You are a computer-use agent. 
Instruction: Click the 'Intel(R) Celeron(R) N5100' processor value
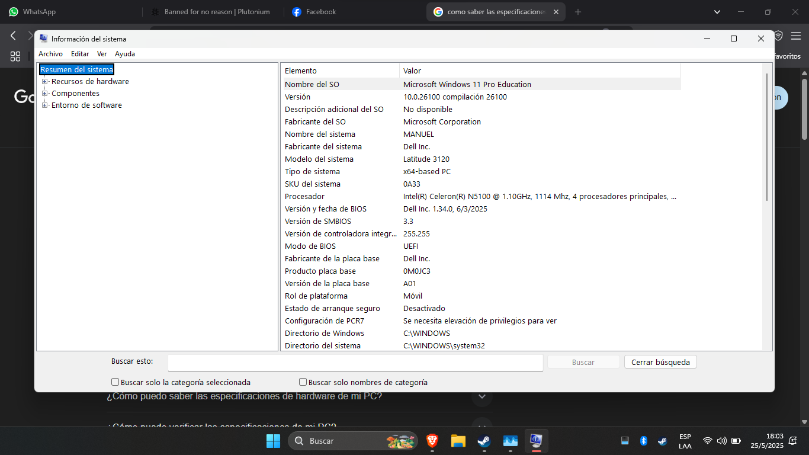[540, 197]
